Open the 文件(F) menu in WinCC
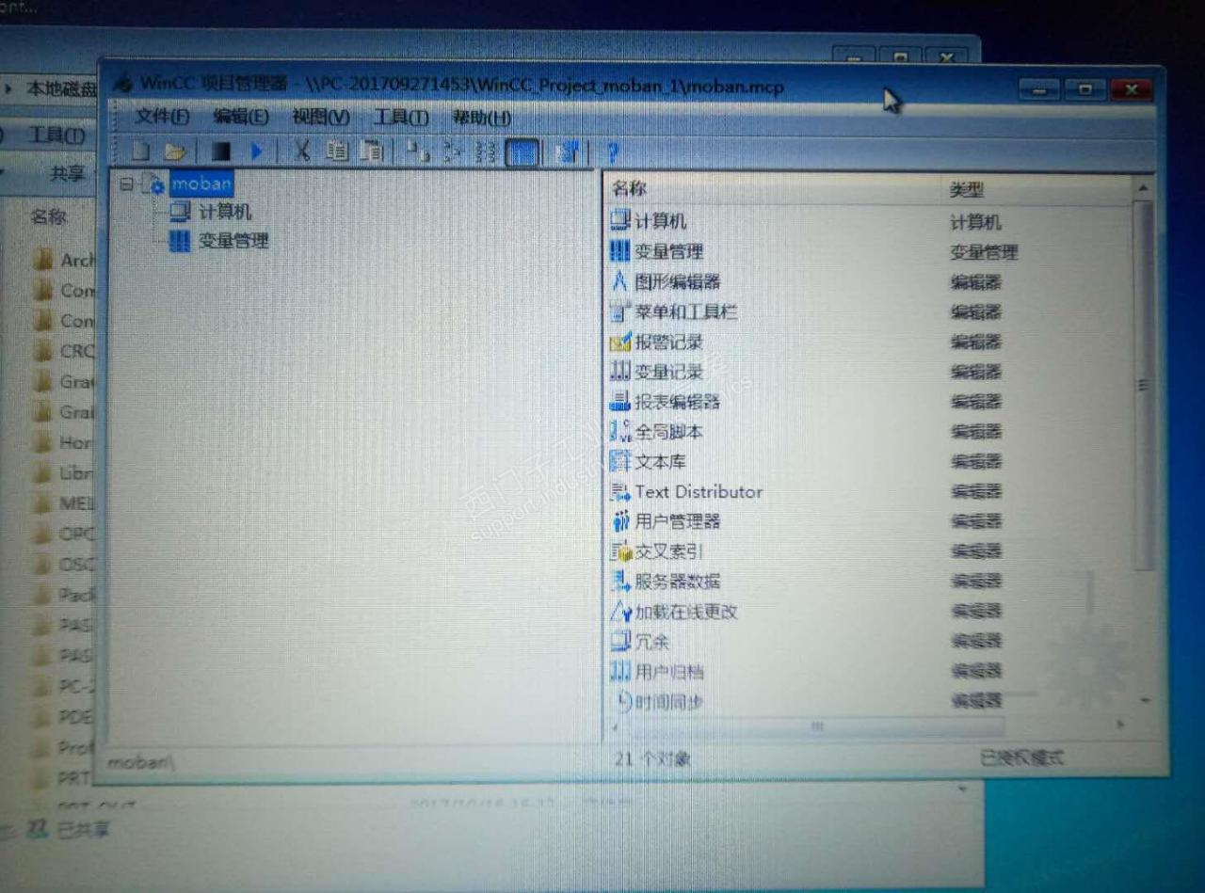This screenshot has width=1205, height=893. 162,116
